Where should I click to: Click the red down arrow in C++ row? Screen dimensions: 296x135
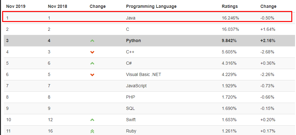(92, 52)
